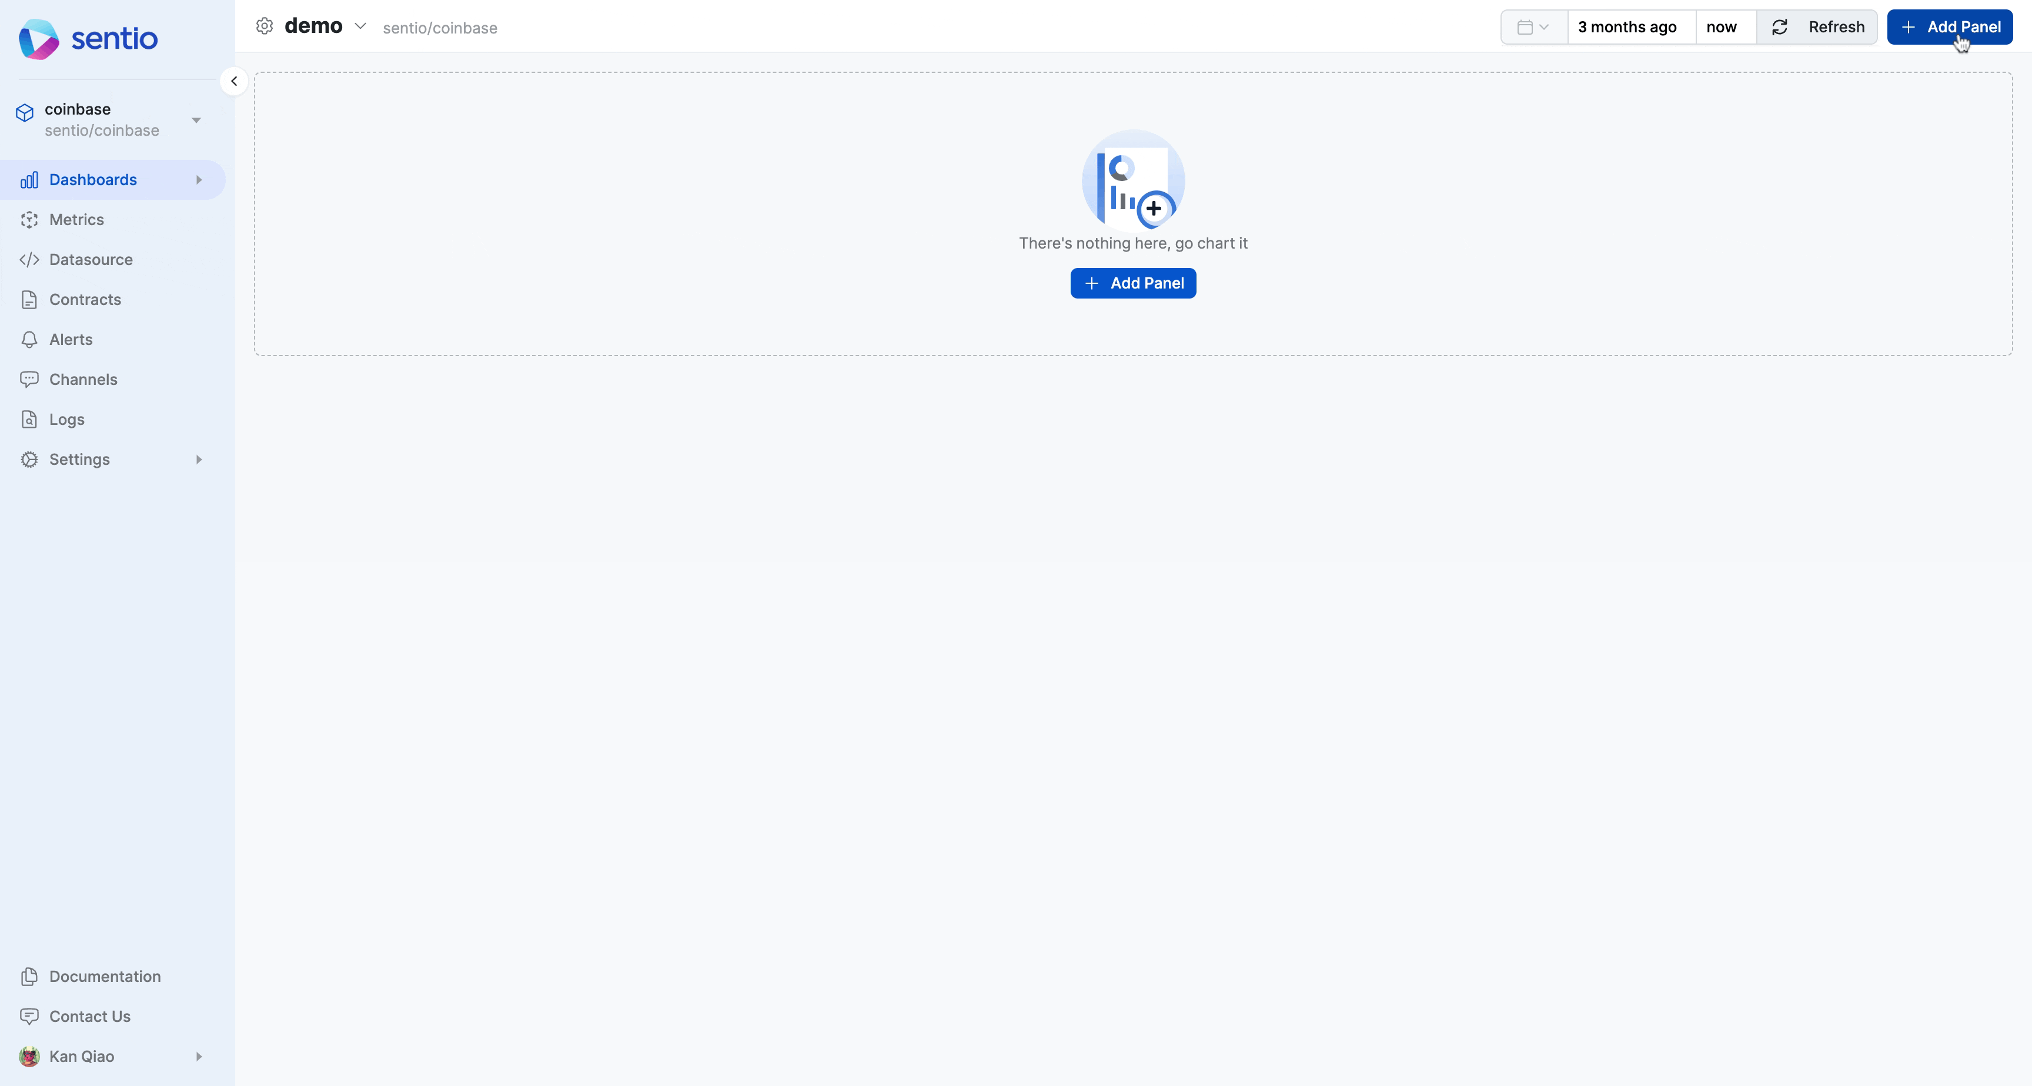2032x1086 pixels.
Task: Open the Datasource section
Action: pos(90,260)
